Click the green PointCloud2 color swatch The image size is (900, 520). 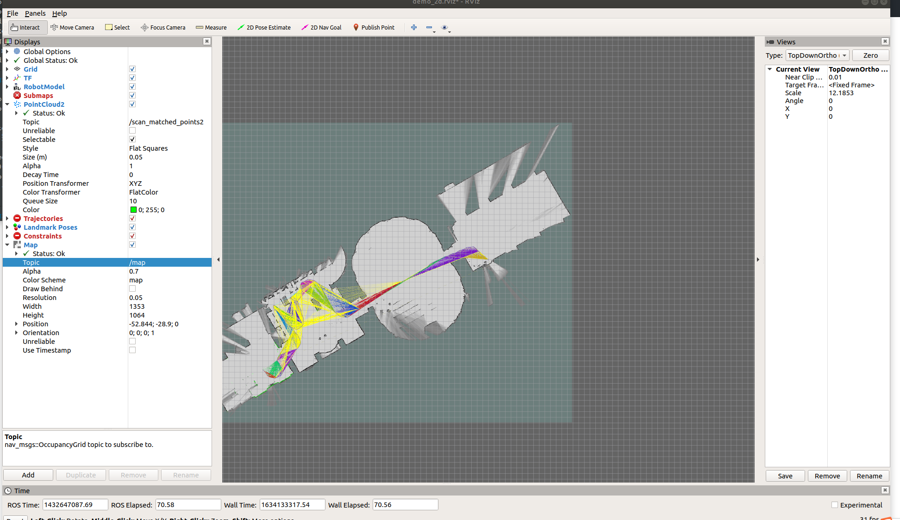tap(133, 210)
